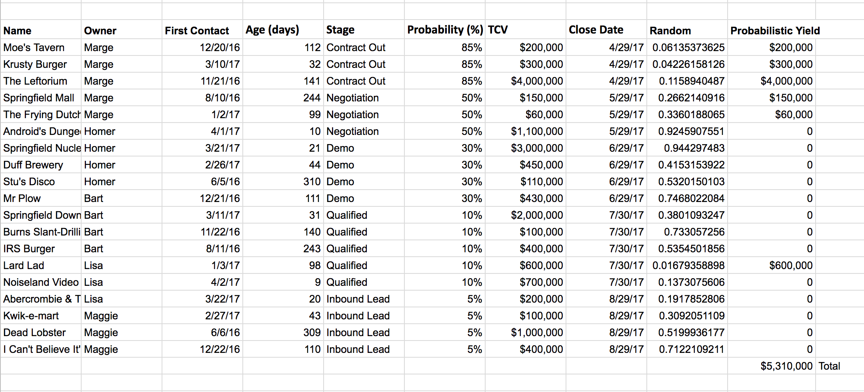Select Krusty Burger's first contact date 3/10/17
Screen dimensions: 864x392
point(202,64)
